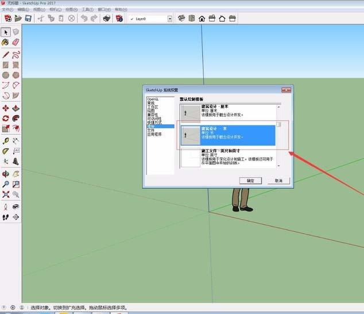Select 应用程序 in the settings list
This screenshot has height=314, width=364.
[155, 134]
